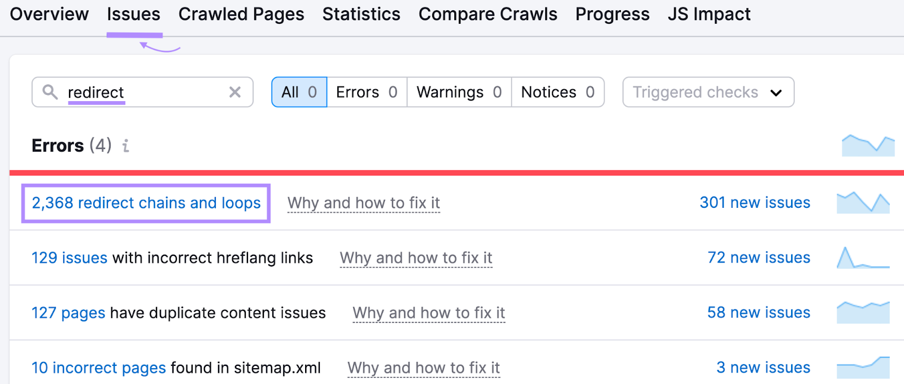Clear the redirect search term with the X icon
Screen dimensions: 904x384
pos(234,91)
